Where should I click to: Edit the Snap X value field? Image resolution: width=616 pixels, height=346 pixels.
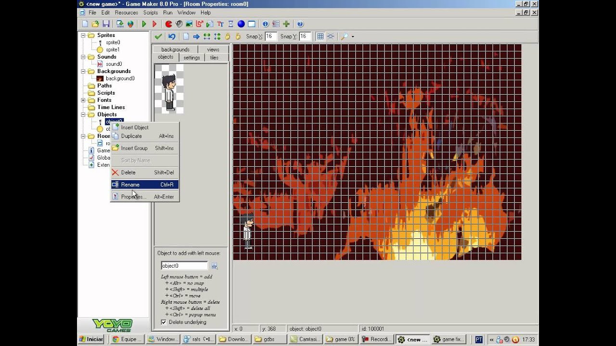pyautogui.click(x=270, y=37)
